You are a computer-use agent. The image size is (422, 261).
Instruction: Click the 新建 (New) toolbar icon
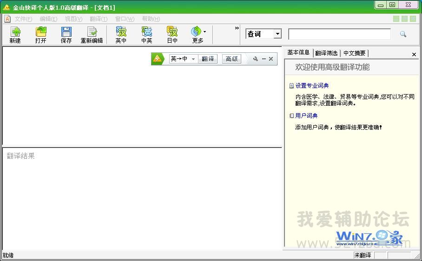click(15, 35)
